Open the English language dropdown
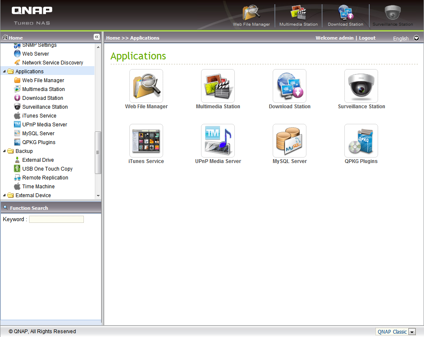The height and width of the screenshot is (337, 424). tap(416, 38)
